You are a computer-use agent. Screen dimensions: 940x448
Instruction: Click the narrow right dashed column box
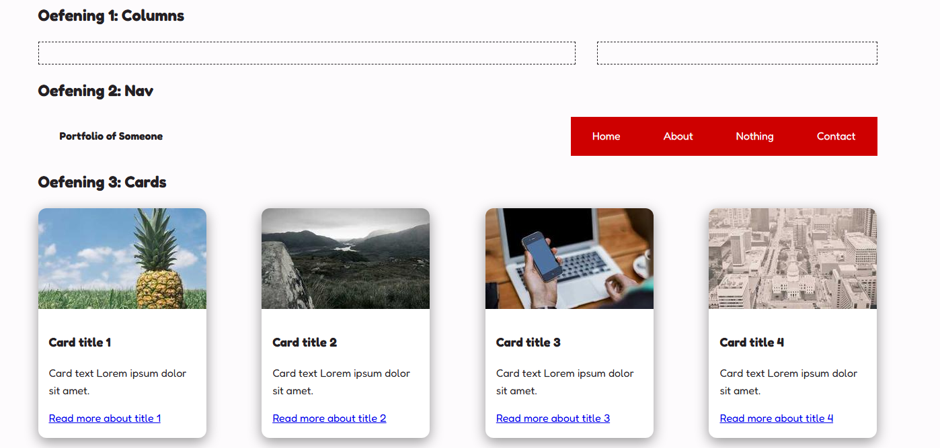point(737,53)
